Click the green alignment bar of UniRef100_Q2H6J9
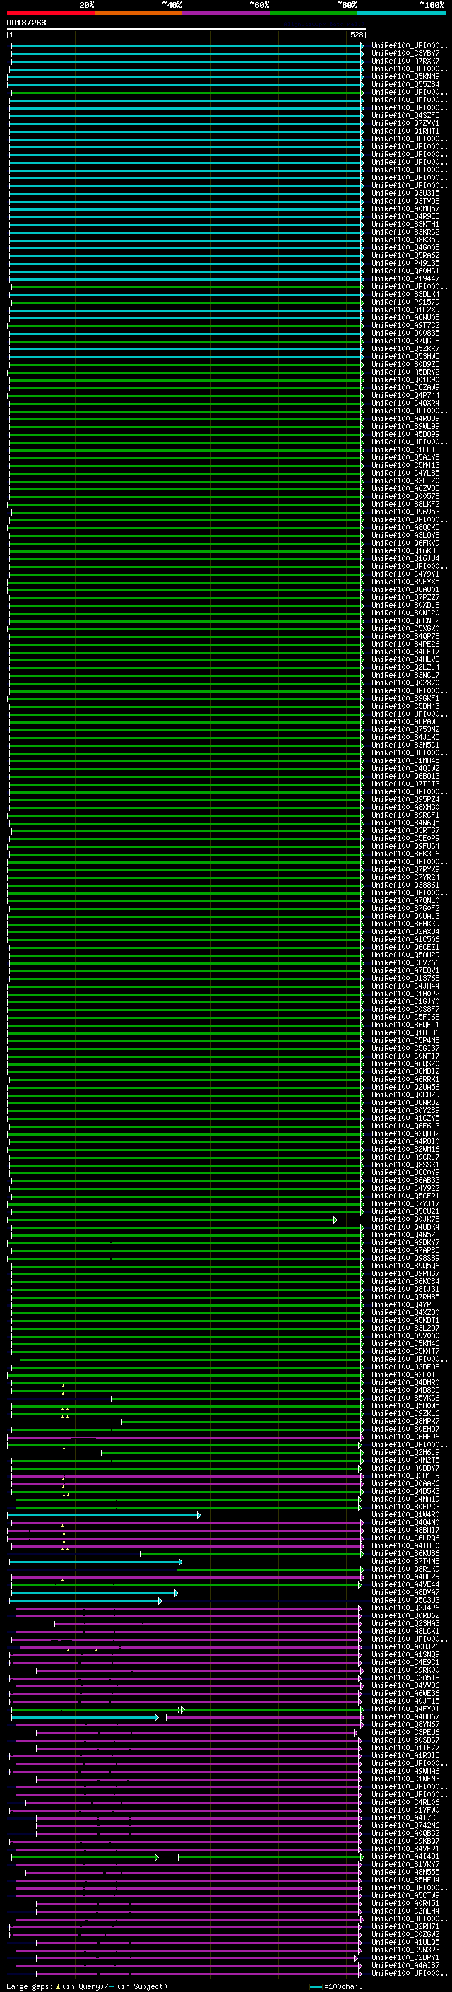 [x=232, y=1452]
